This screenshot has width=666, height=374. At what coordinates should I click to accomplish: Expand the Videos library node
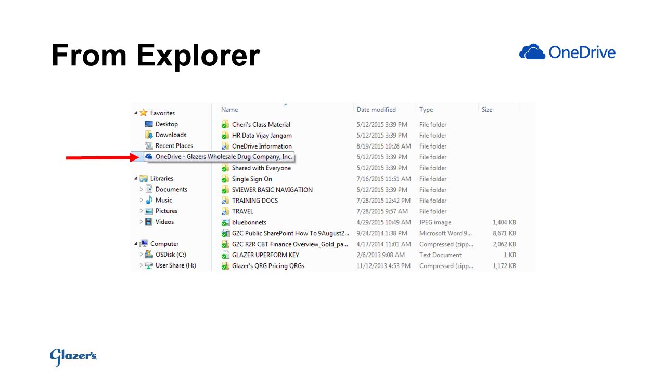tap(141, 222)
